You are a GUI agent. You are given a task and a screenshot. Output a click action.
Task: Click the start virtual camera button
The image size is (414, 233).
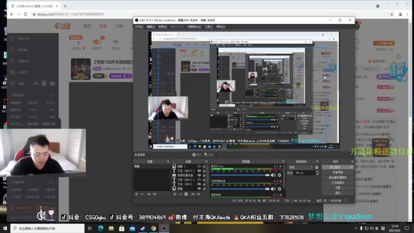[x=338, y=178]
